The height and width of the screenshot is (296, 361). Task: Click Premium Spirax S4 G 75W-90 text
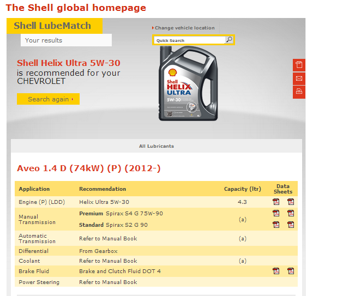point(121,213)
